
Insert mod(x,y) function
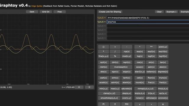tap(127, 56)
